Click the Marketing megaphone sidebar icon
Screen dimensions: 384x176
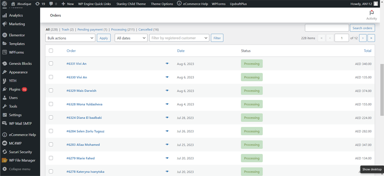pos(5,24)
